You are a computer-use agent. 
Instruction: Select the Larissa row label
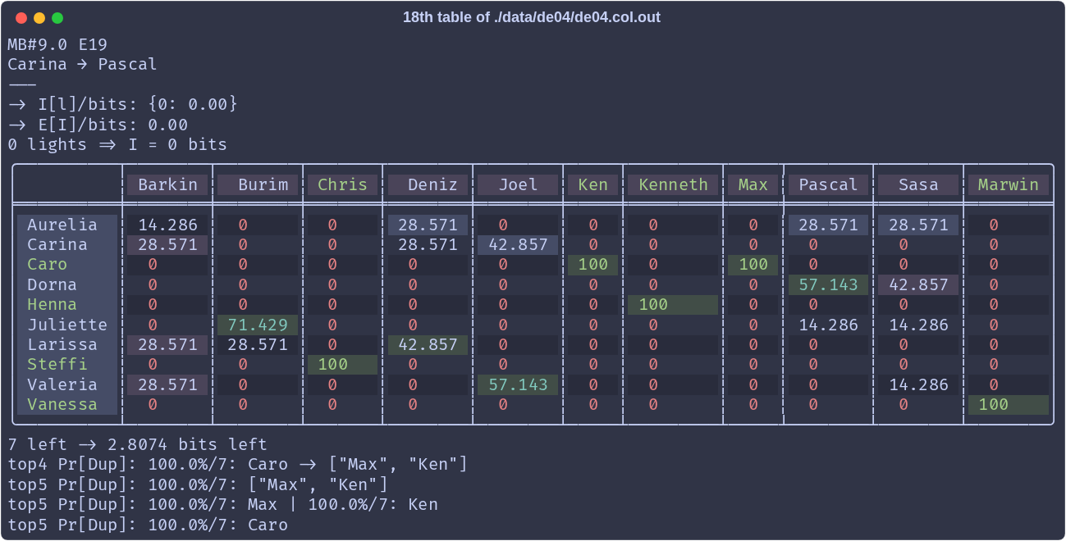coord(67,344)
